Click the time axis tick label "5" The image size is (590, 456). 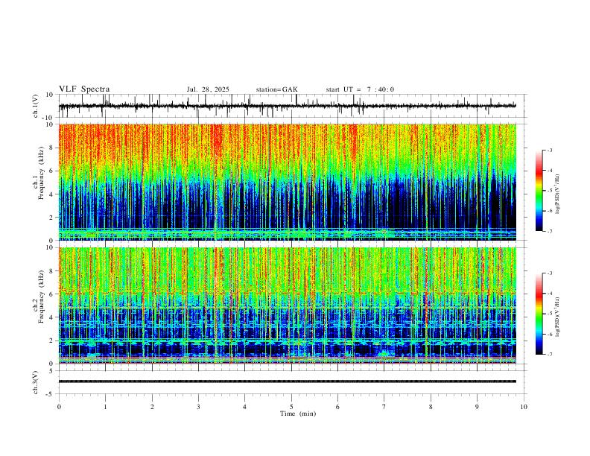(291, 407)
